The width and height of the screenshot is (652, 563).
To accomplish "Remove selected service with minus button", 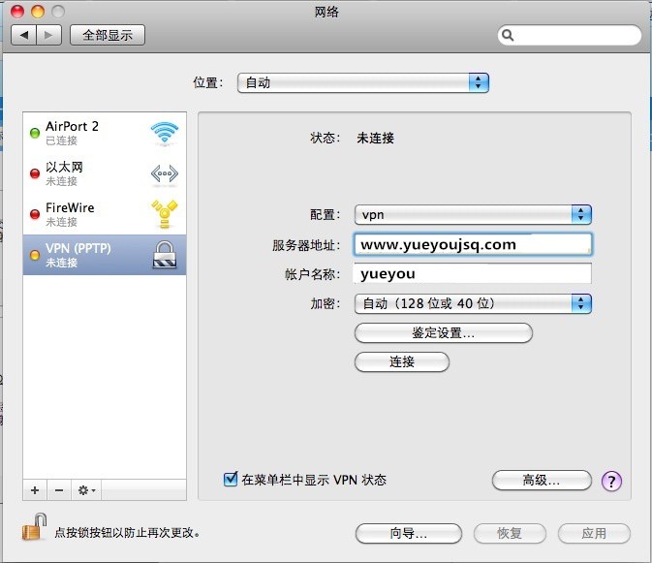I will [59, 490].
